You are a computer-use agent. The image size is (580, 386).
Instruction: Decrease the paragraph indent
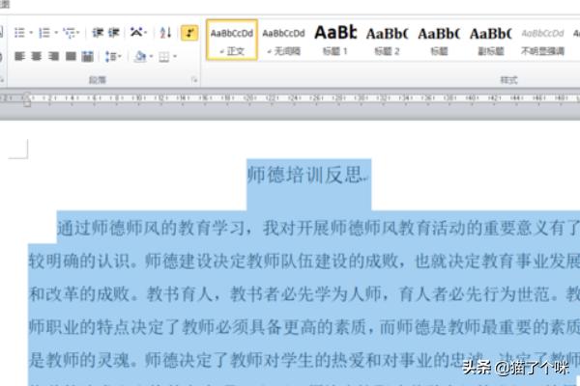pyautogui.click(x=98, y=33)
